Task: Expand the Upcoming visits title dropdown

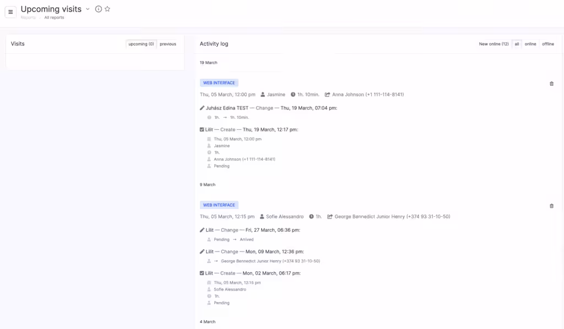Action: click(x=88, y=9)
